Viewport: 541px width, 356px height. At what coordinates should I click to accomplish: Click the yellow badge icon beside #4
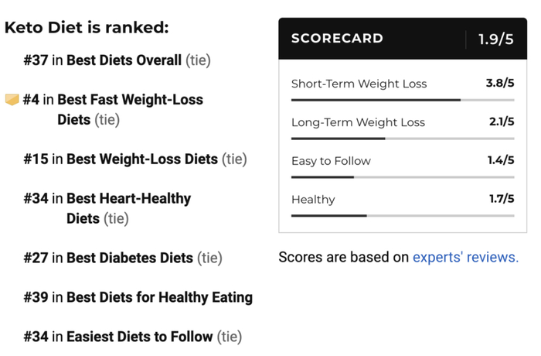tap(12, 100)
